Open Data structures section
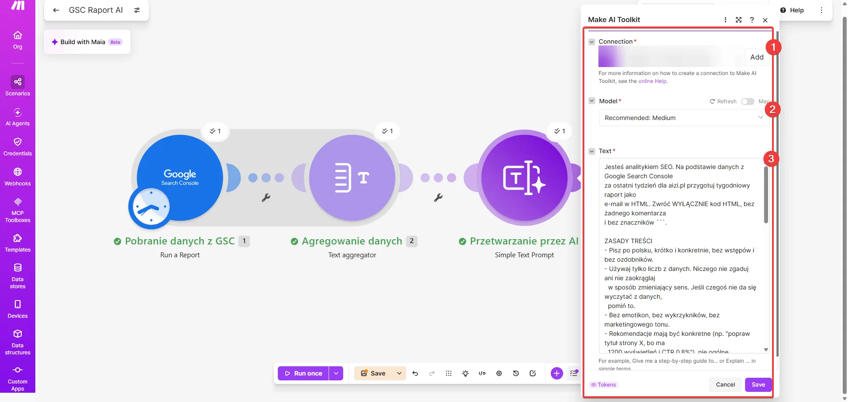The width and height of the screenshot is (848, 402). coord(18,342)
